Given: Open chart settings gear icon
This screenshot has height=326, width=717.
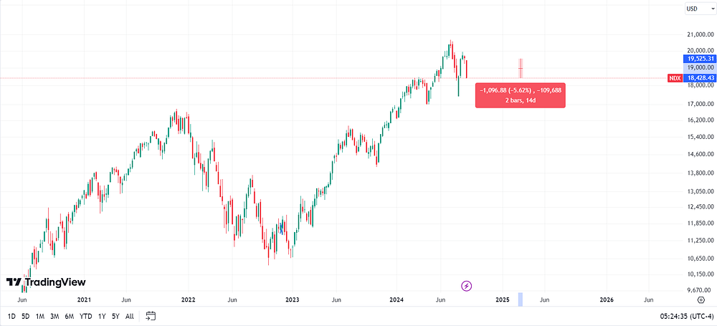Looking at the screenshot, I should [701, 300].
